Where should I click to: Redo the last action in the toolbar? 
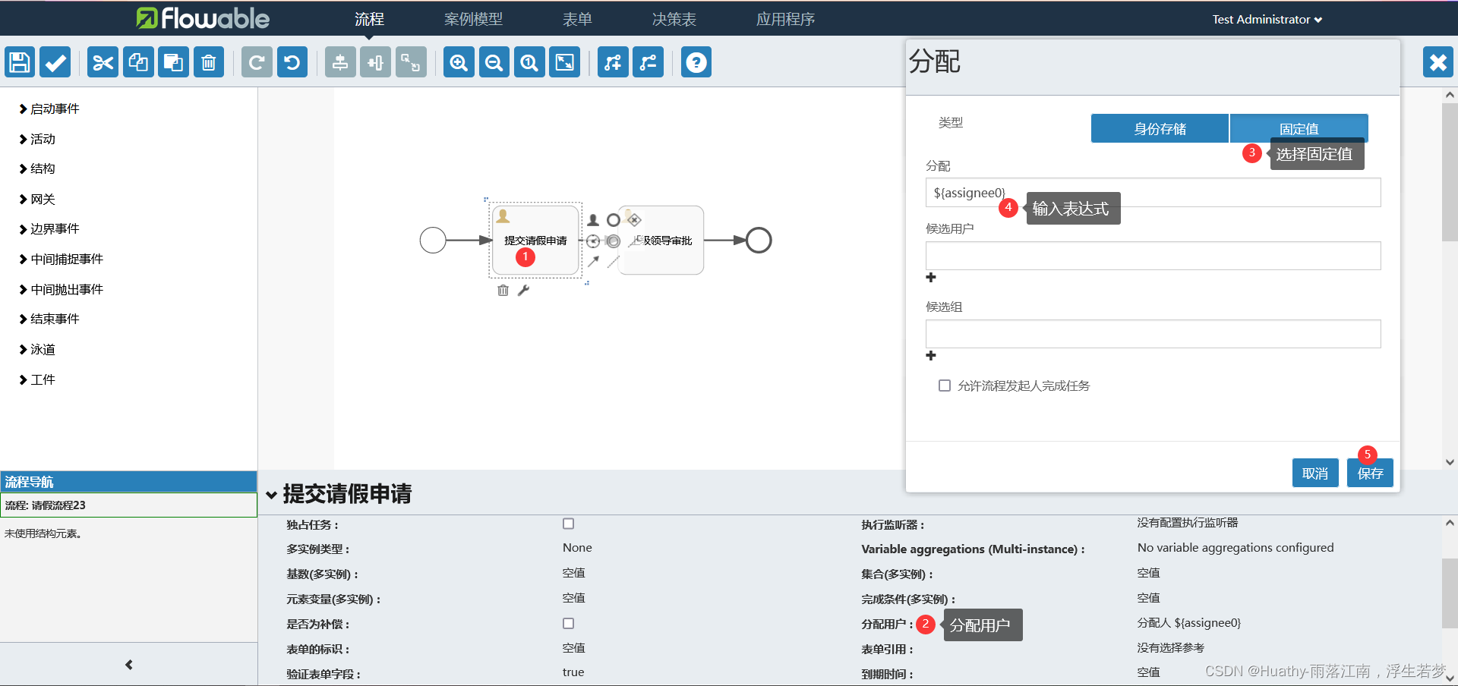tap(257, 62)
